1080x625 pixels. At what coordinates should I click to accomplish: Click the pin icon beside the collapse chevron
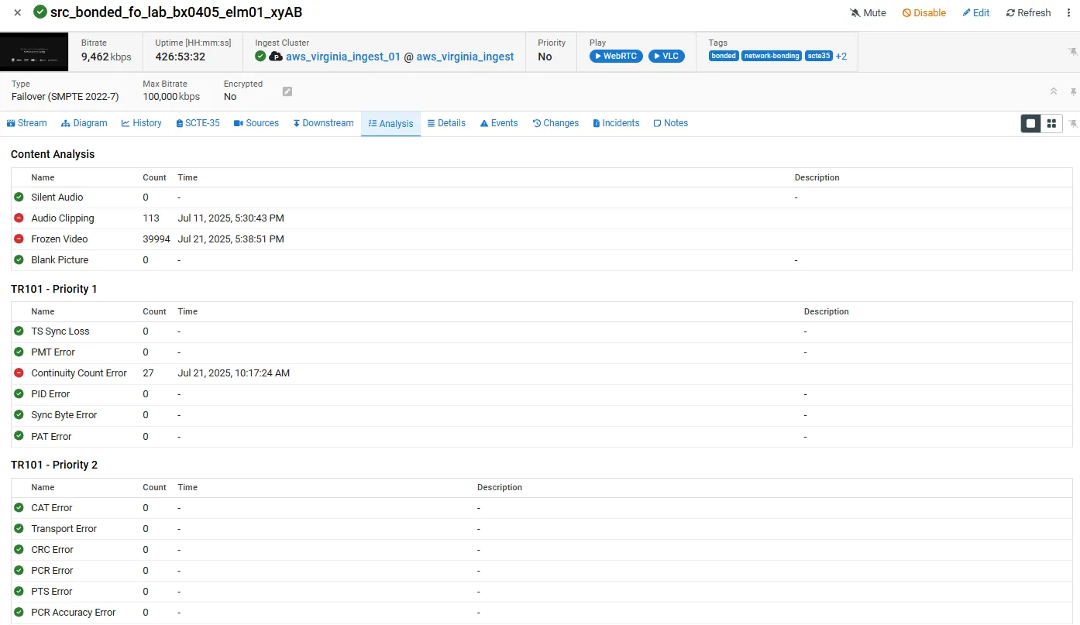click(x=1073, y=91)
